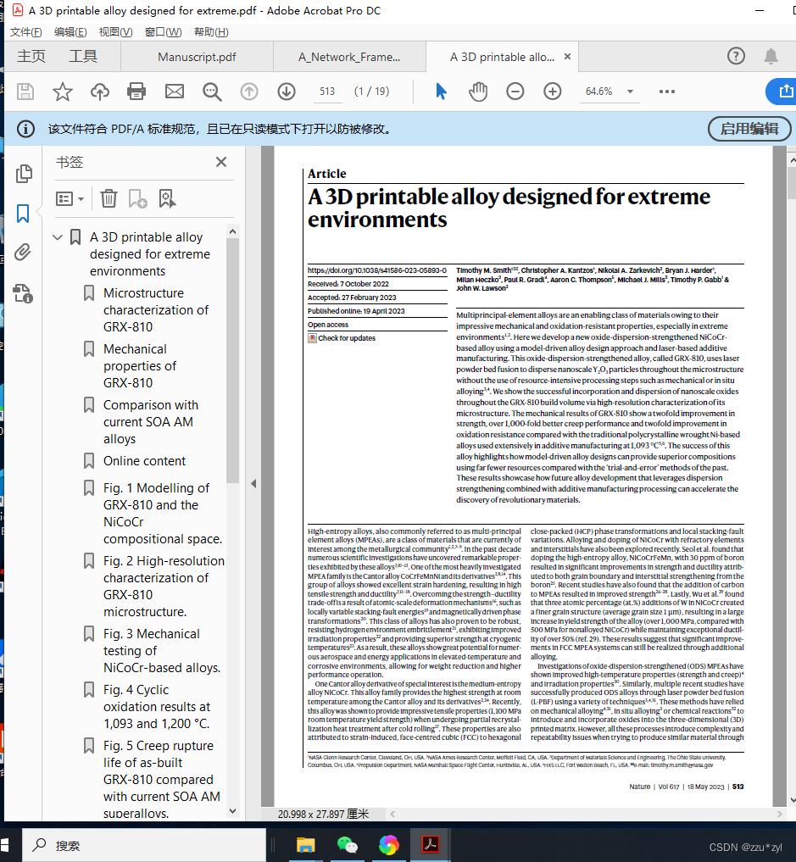Image resolution: width=796 pixels, height=862 pixels.
Task: Select Fig. 1 Modelling of GRX-810 bookmark
Action: (163, 514)
